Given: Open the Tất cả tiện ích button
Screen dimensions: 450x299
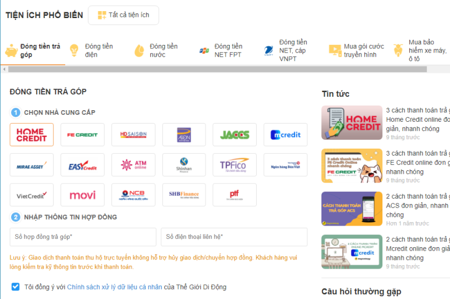Looking at the screenshot, I should click(x=123, y=15).
